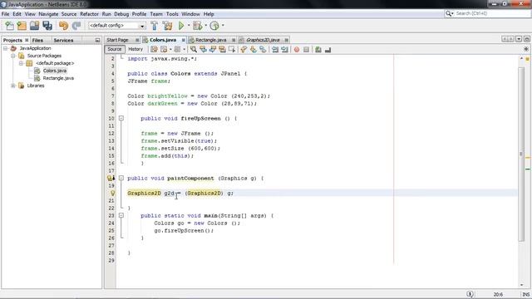Image resolution: width=532 pixels, height=299 pixels.
Task: Toggle INS insert mode in status bar
Action: (x=526, y=294)
